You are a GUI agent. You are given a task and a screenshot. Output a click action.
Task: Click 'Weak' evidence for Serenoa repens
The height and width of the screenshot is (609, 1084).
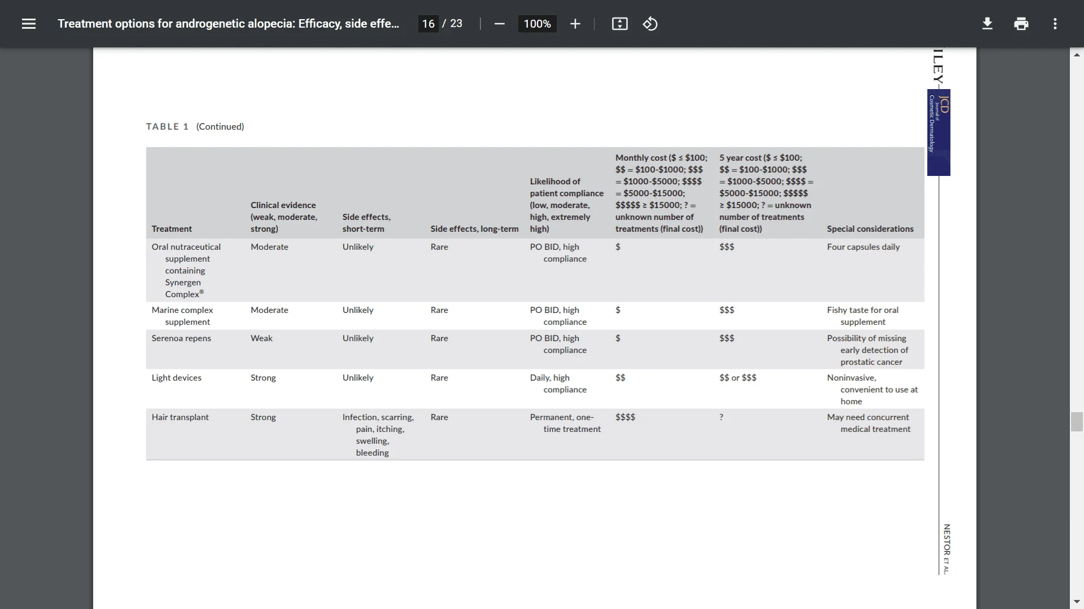pyautogui.click(x=261, y=338)
